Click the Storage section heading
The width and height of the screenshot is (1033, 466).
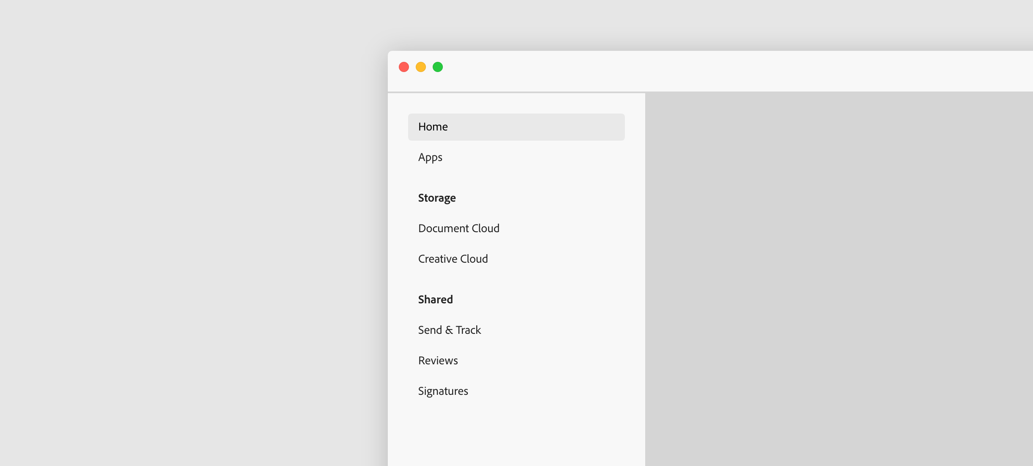(437, 198)
